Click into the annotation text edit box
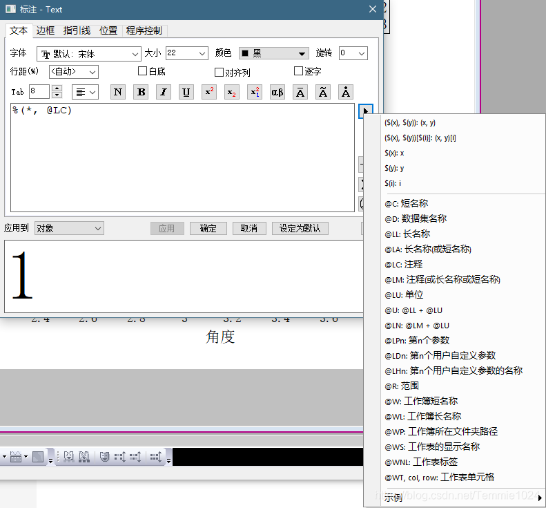546x508 pixels. pos(182,158)
